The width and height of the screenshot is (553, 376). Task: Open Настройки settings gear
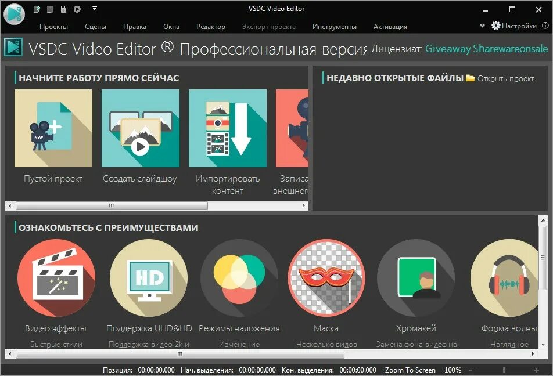pos(514,26)
